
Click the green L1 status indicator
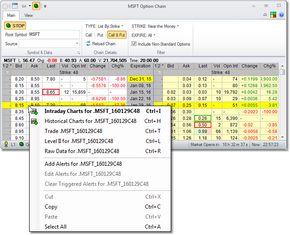[21, 144]
